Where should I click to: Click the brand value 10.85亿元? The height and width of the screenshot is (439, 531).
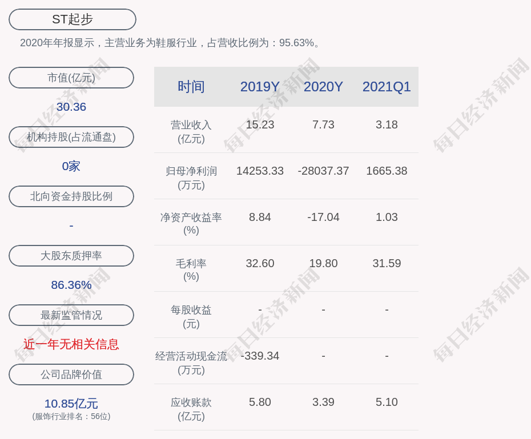71,404
